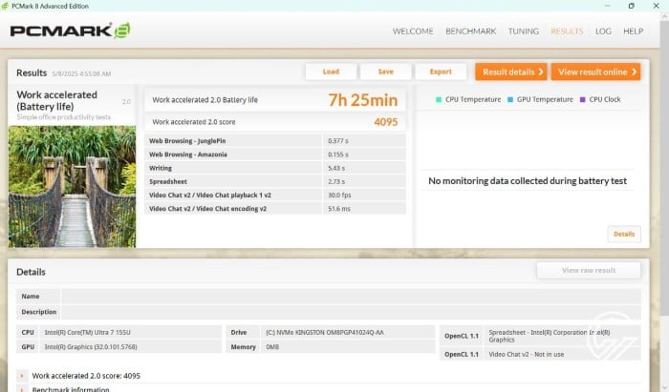Click the Video Chat v2 - Not in use entry

tap(526, 354)
